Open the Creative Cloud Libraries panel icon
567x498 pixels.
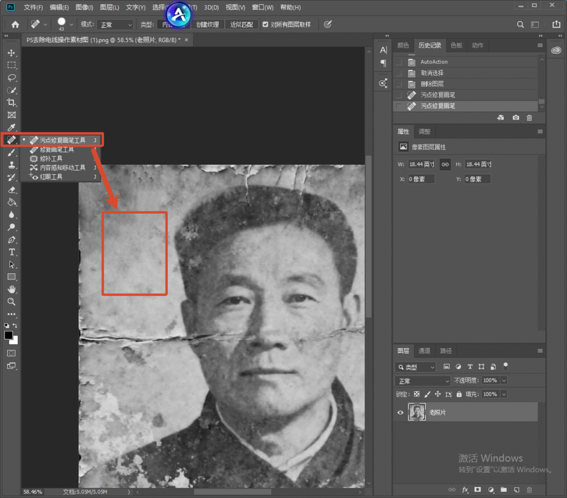(x=556, y=50)
